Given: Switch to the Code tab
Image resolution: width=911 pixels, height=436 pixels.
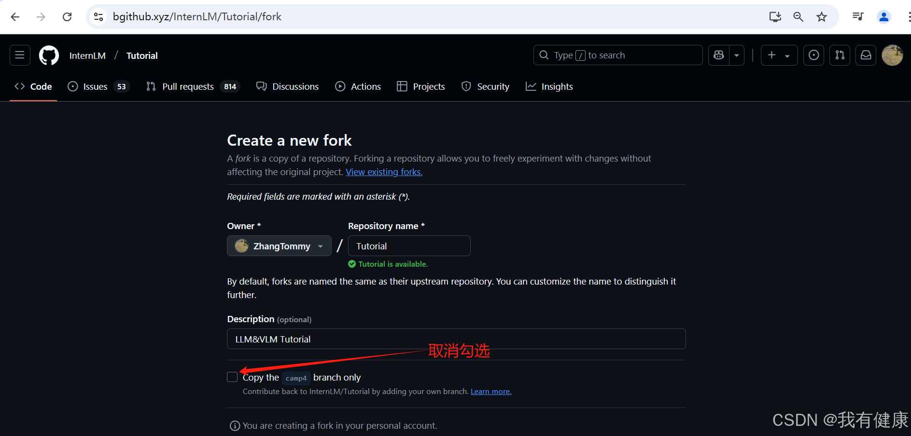Looking at the screenshot, I should (x=33, y=86).
